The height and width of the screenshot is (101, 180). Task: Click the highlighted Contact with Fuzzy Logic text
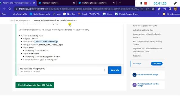(x=46, y=42)
